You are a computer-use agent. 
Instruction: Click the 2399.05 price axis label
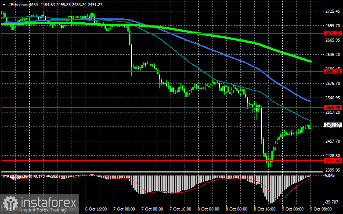pos(333,170)
